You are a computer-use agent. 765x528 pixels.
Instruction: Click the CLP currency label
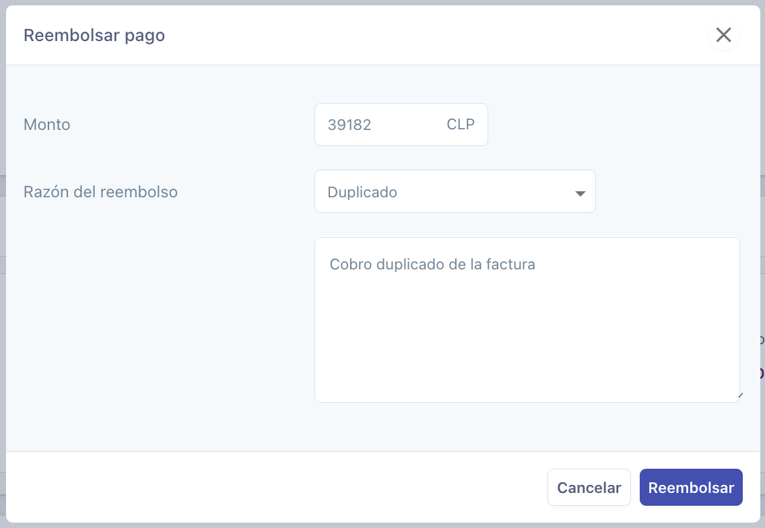pos(461,124)
